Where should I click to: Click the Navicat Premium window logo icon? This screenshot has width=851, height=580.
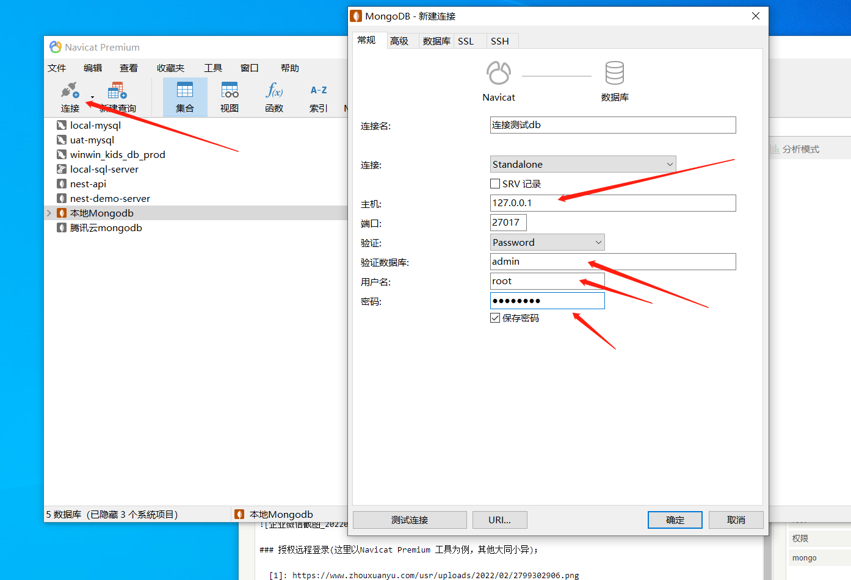coord(56,47)
